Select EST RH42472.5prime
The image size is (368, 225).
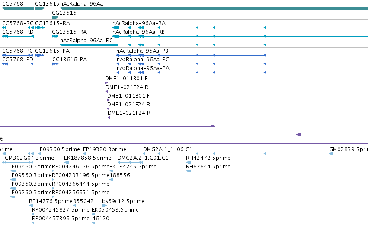point(208,158)
